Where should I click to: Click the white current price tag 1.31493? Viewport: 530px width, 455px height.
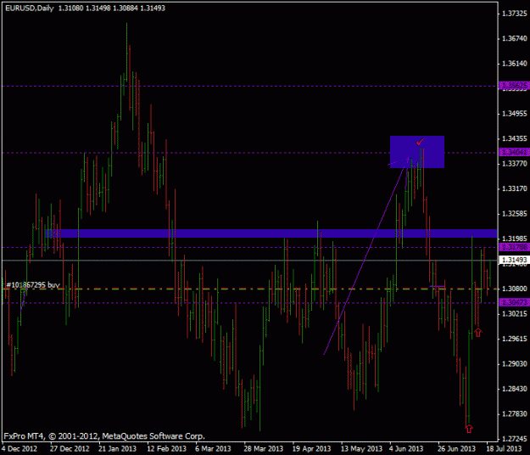click(513, 260)
